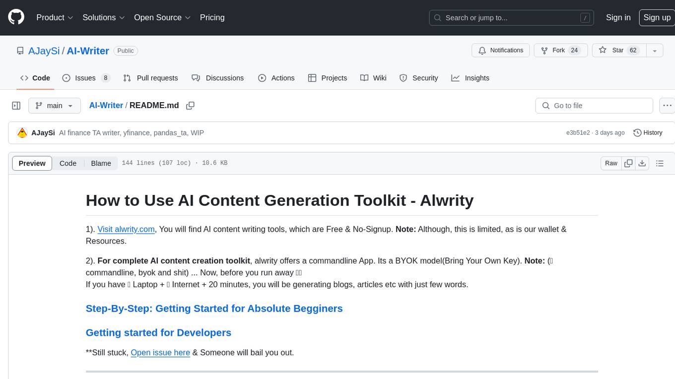This screenshot has width=675, height=379.
Task: Open the AJaySi commit author link
Action: coord(43,133)
